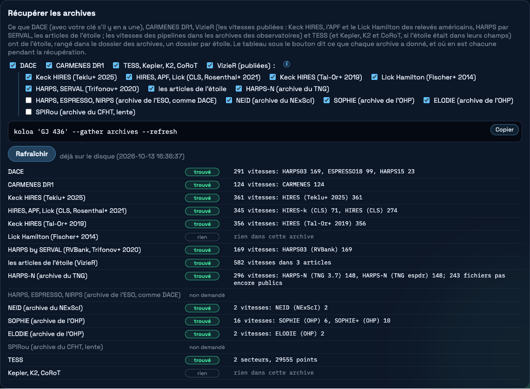Click the 'trouvé' badge in the DACE row
The width and height of the screenshot is (530, 389).
(202, 172)
